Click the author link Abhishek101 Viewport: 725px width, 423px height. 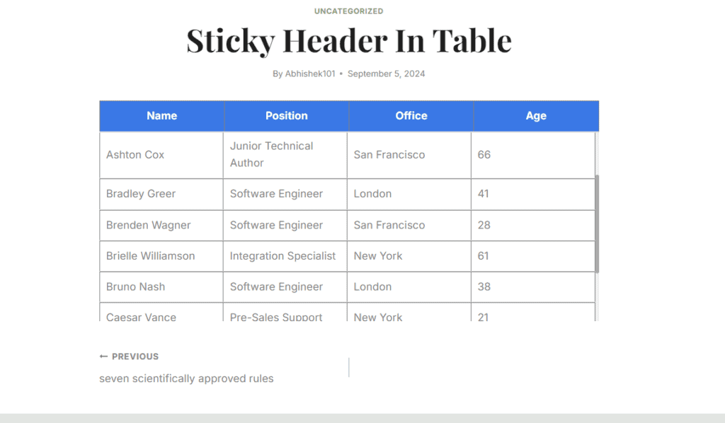[x=310, y=74]
